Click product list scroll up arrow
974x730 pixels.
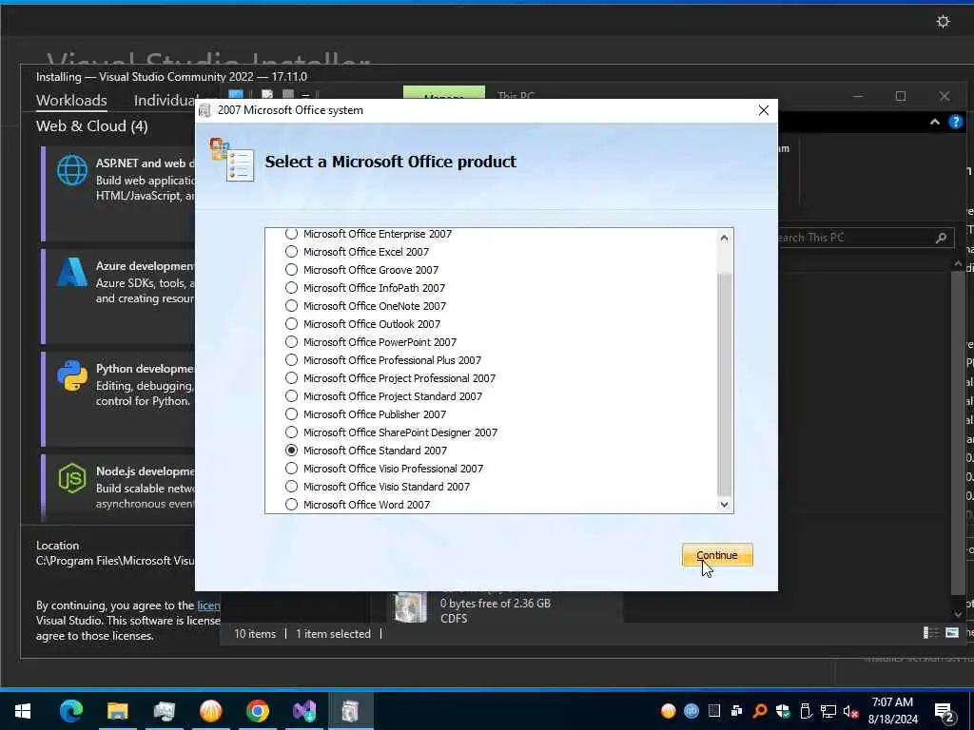coord(724,238)
